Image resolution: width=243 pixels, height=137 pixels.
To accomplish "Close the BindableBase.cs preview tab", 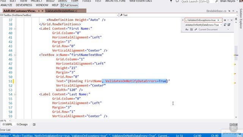I will point(233,11).
